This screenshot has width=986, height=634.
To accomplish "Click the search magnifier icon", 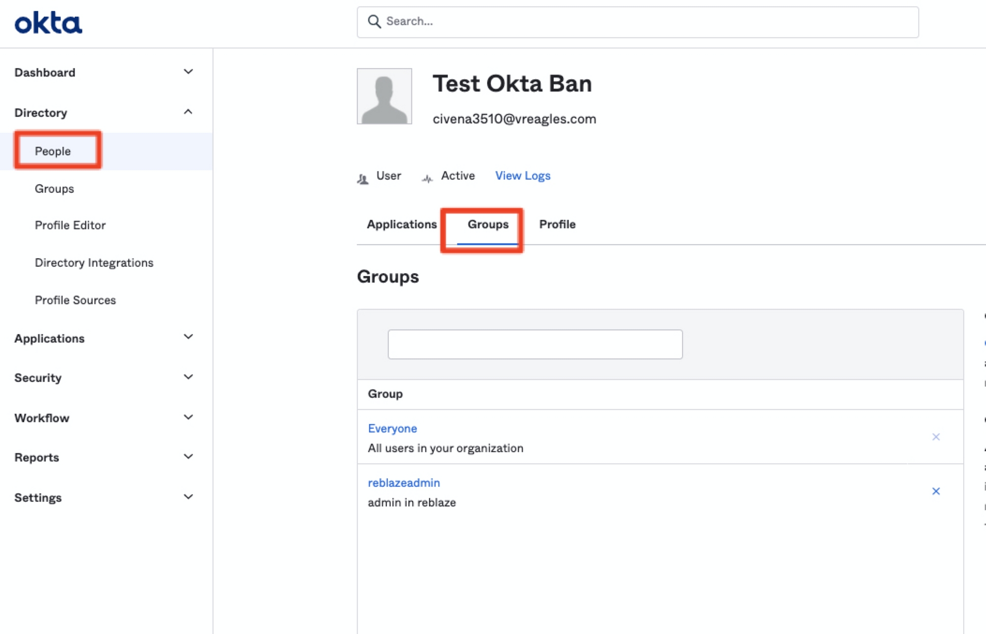I will [x=374, y=22].
